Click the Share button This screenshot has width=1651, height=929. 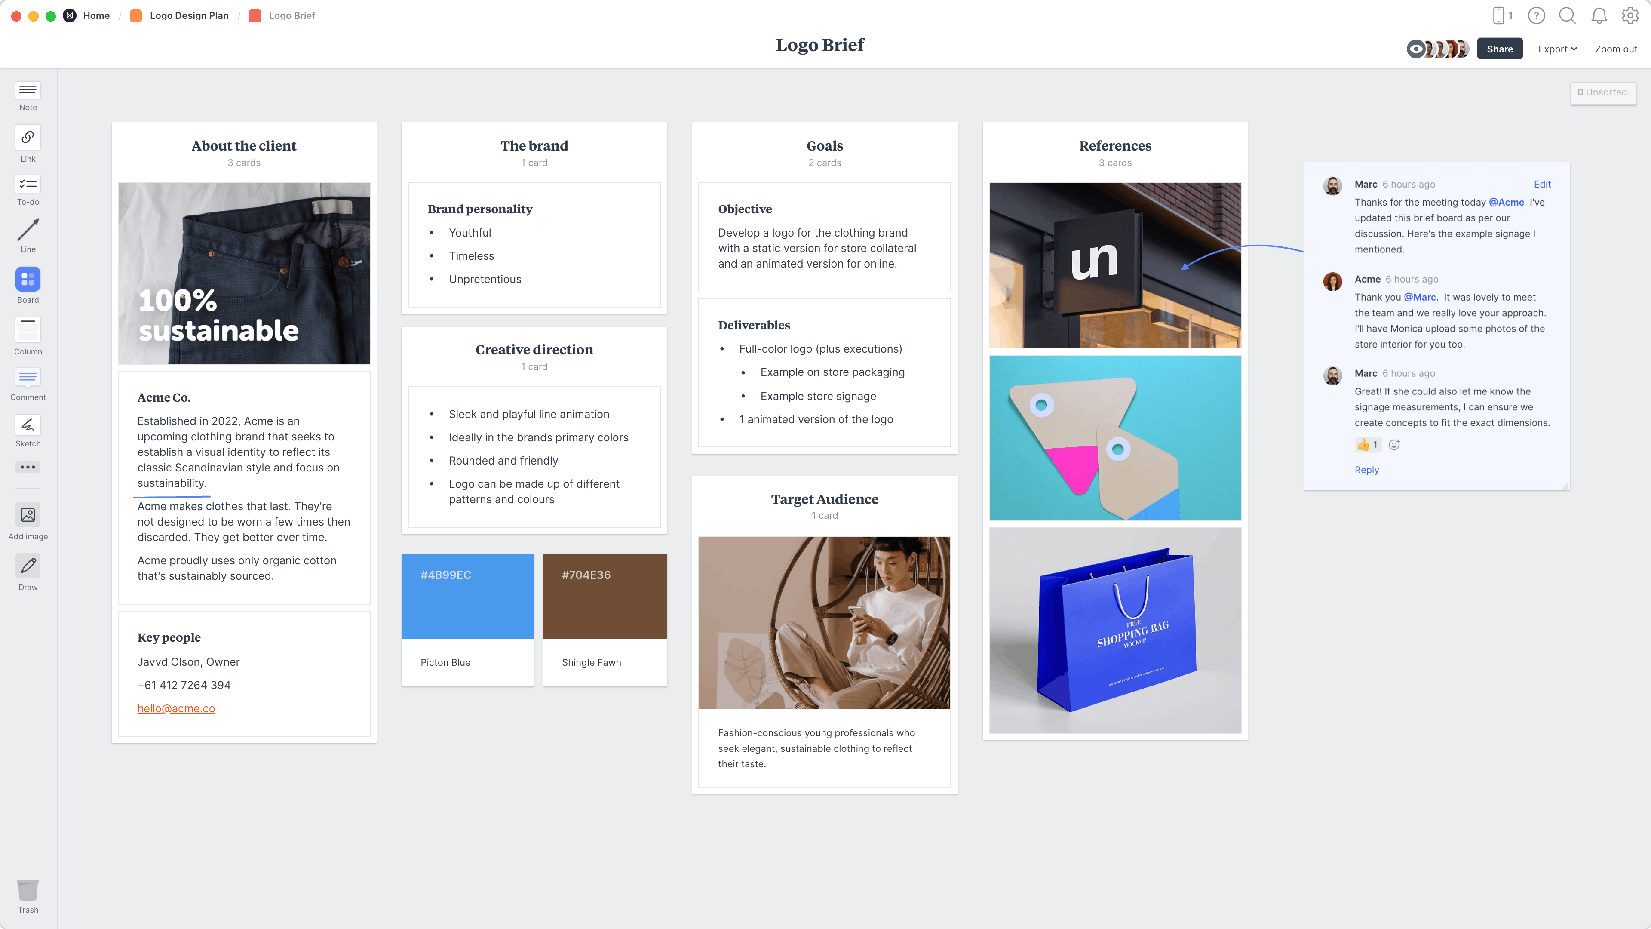click(x=1499, y=48)
